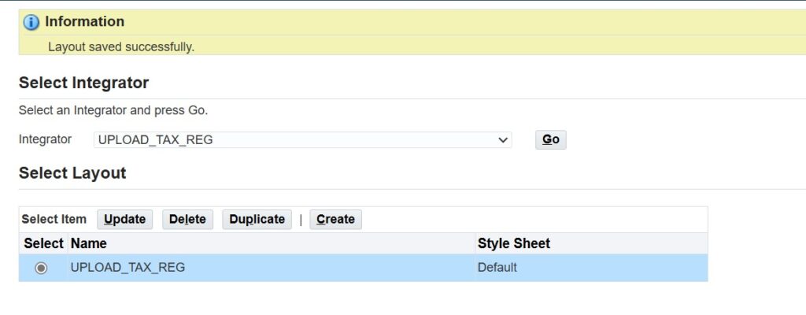Click the UPLOAD_TAX_REG name in the layout table
806x315 pixels.
click(x=128, y=268)
